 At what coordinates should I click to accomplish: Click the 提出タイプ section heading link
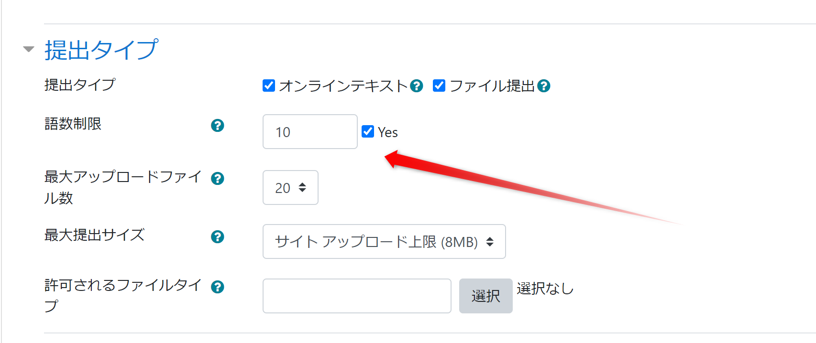(101, 50)
